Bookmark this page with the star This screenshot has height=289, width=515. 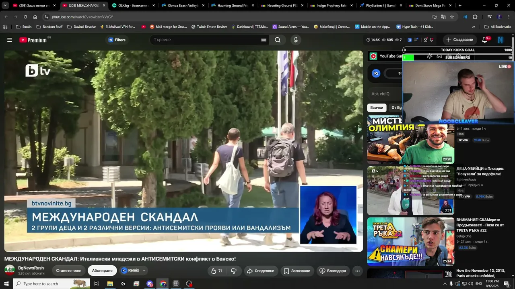(452, 17)
